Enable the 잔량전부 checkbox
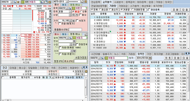The image size is (190, 101). (77, 44)
